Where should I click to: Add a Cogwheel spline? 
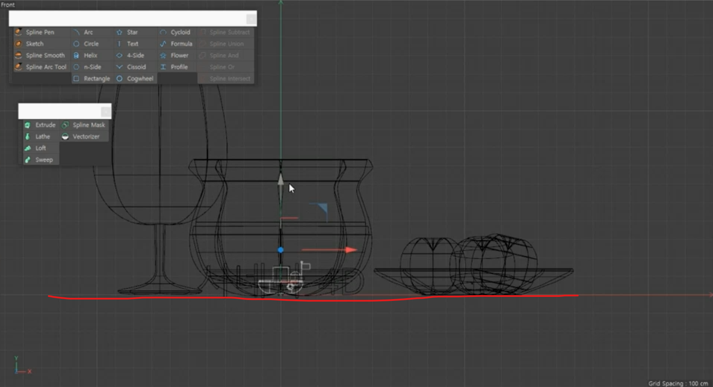[135, 79]
